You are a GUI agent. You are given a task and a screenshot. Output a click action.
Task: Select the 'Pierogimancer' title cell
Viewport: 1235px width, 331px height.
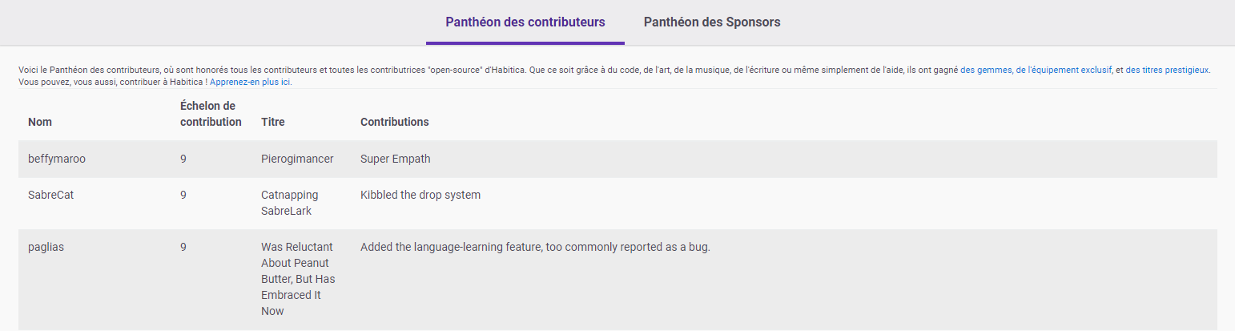[296, 159]
